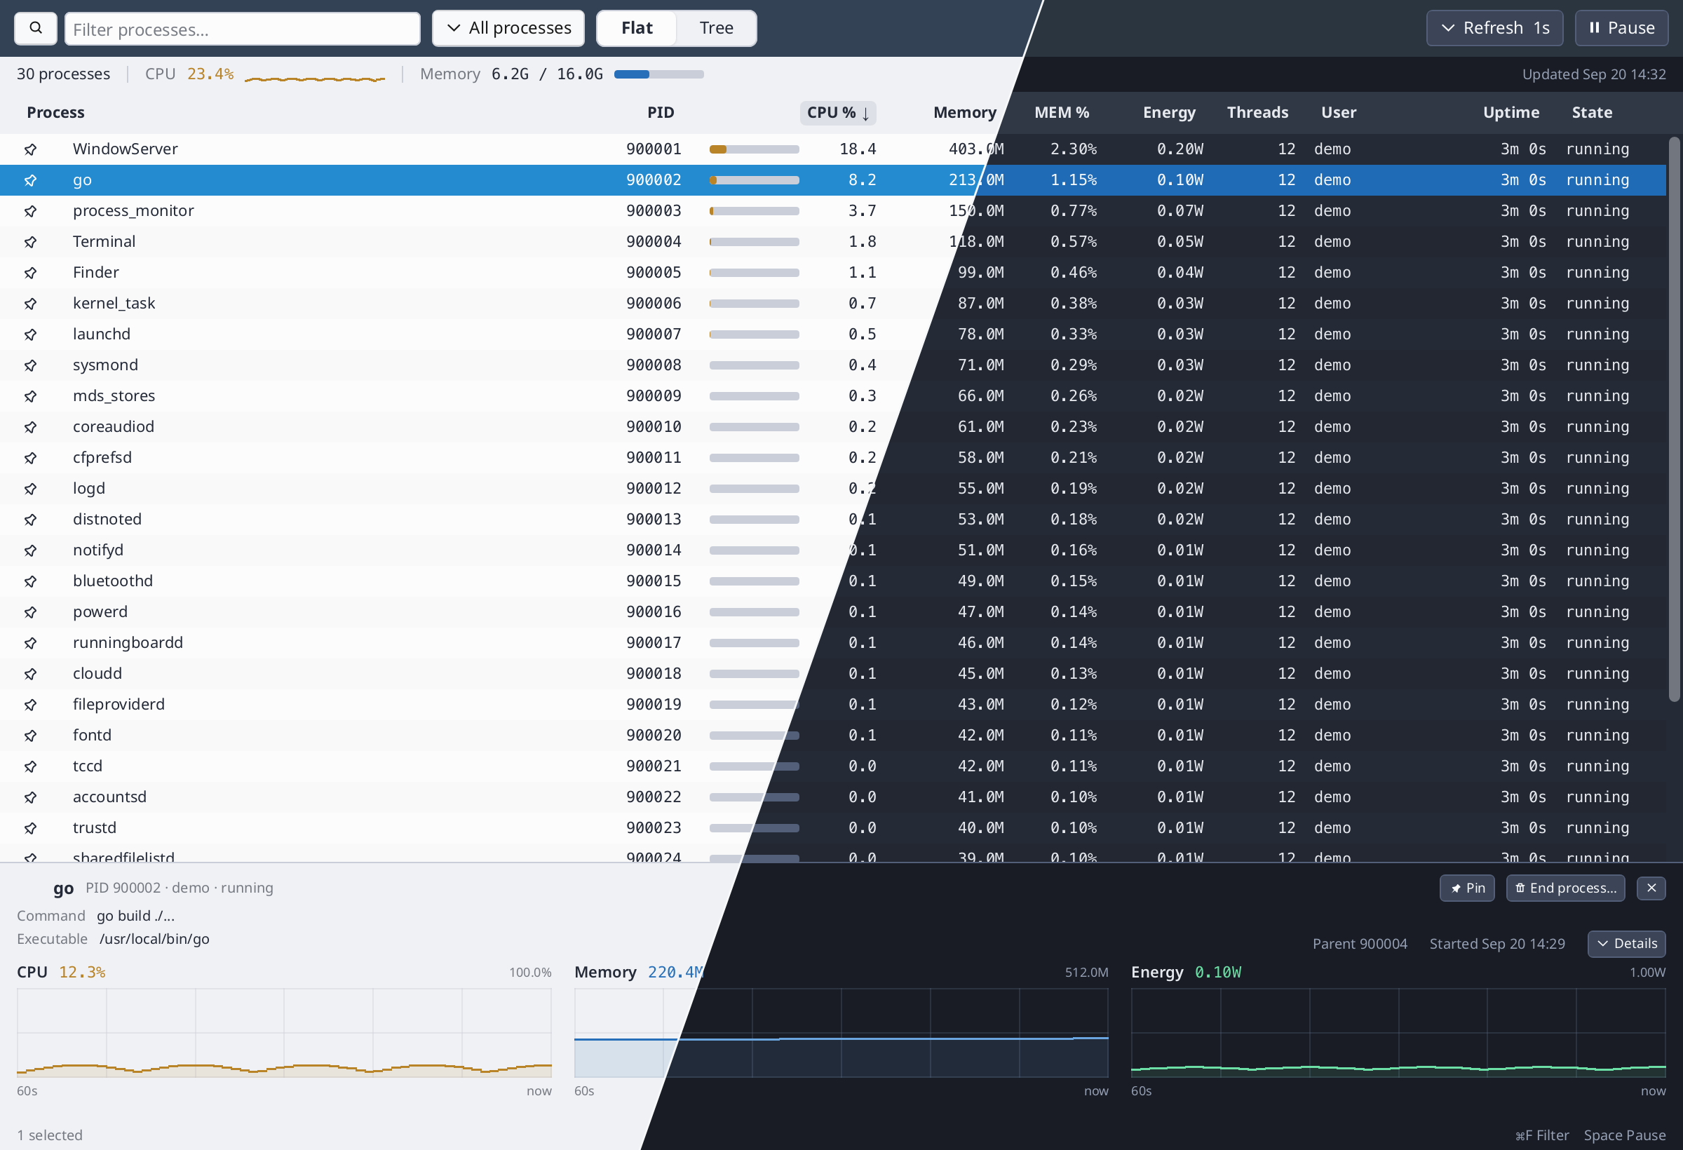Pin the Finder process

pyautogui.click(x=30, y=272)
